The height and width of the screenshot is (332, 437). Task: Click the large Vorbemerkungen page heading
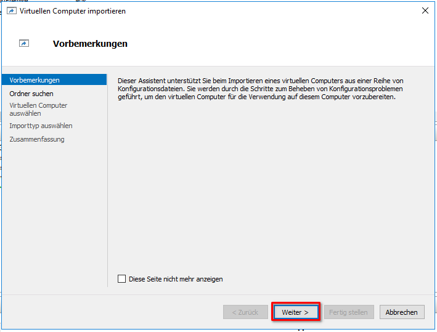click(x=90, y=44)
